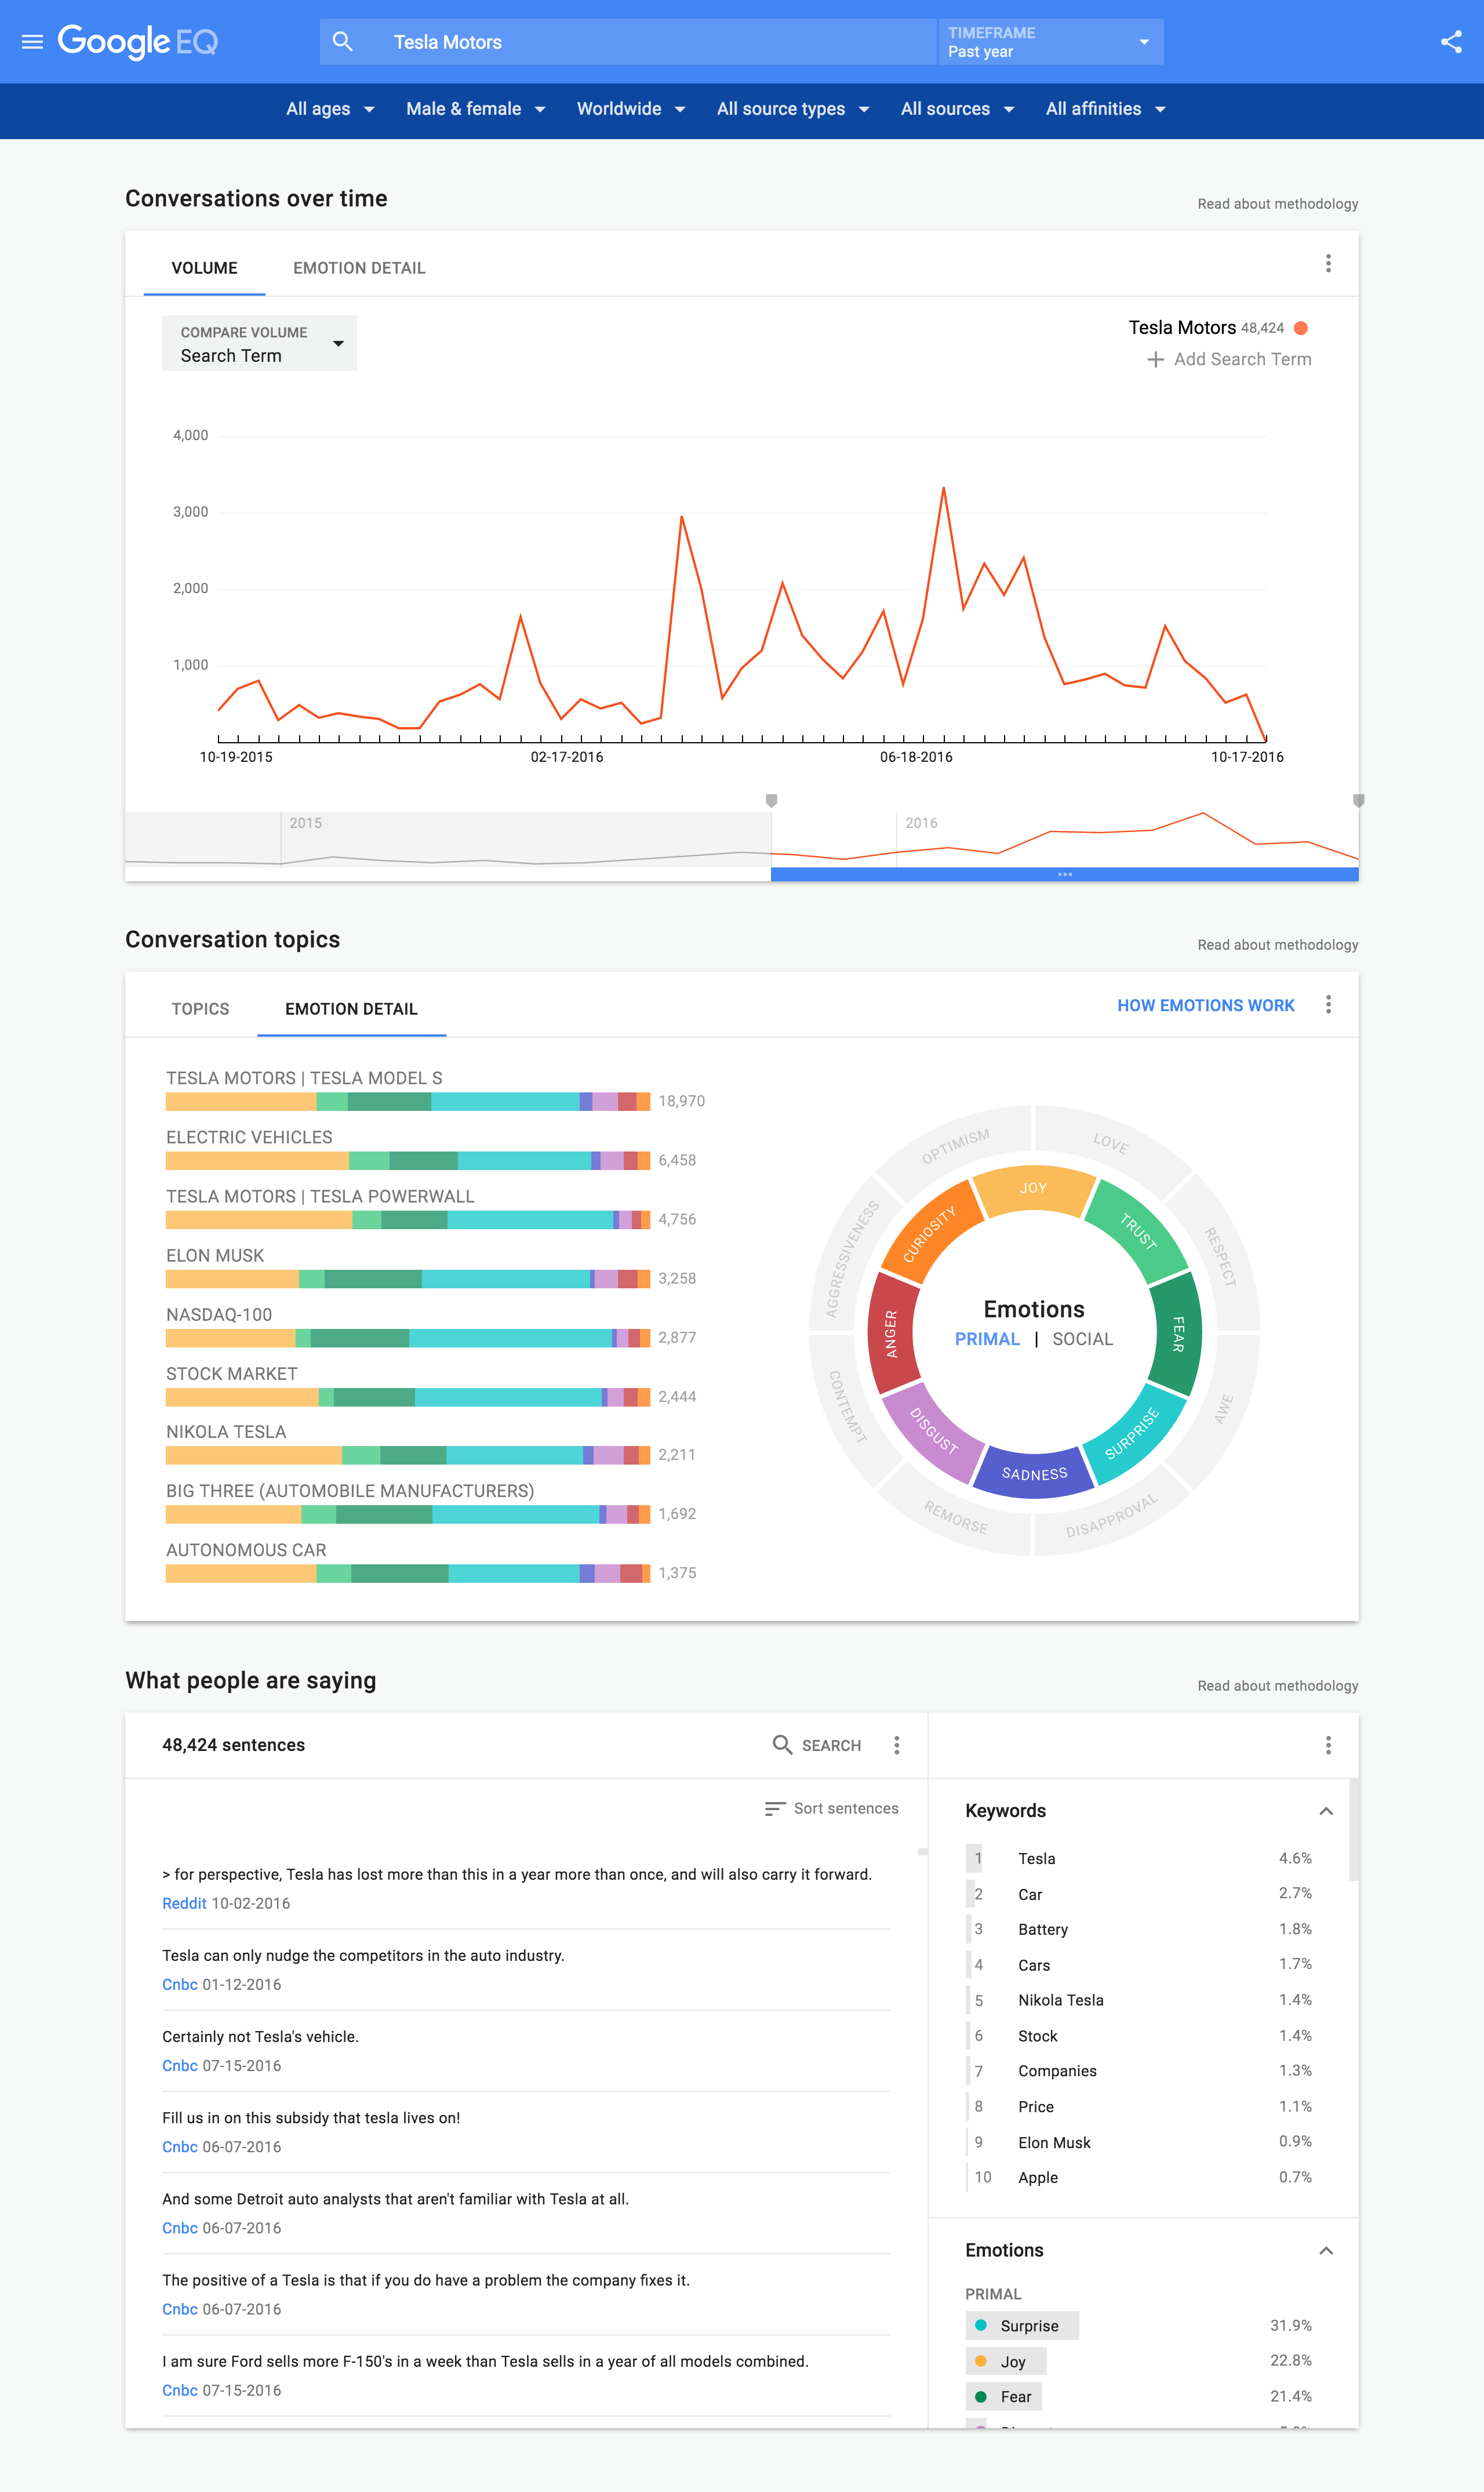Click the blue timeline range scrollbar
Image resolution: width=1484 pixels, height=2492 pixels.
tap(1064, 874)
